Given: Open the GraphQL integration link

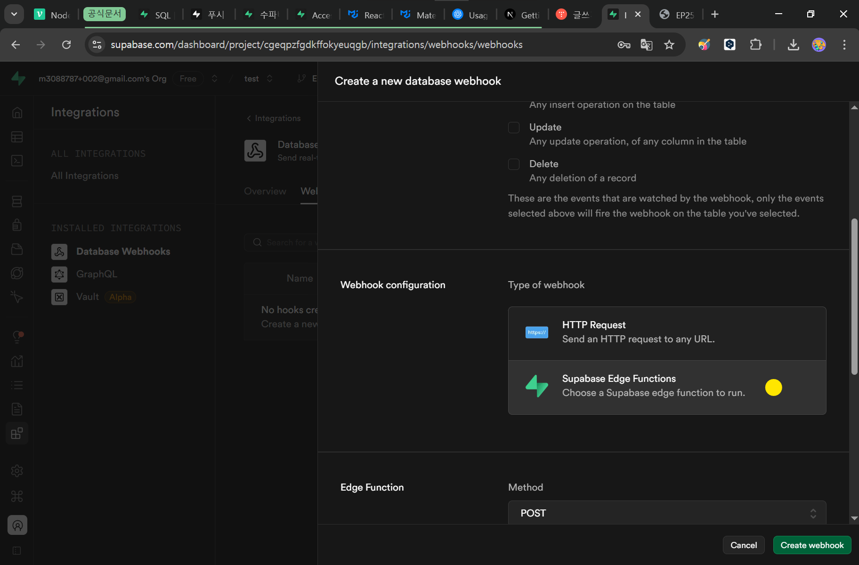Looking at the screenshot, I should click(x=97, y=274).
